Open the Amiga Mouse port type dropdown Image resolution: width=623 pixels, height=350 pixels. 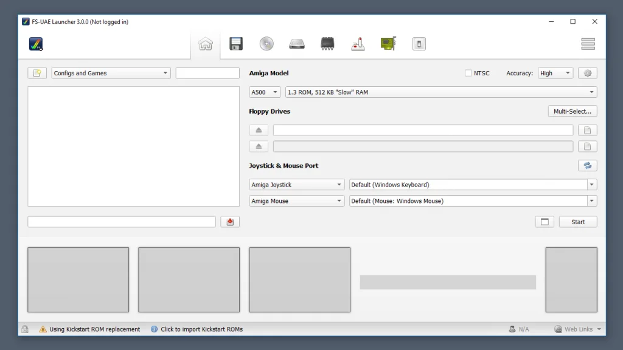[x=297, y=201]
